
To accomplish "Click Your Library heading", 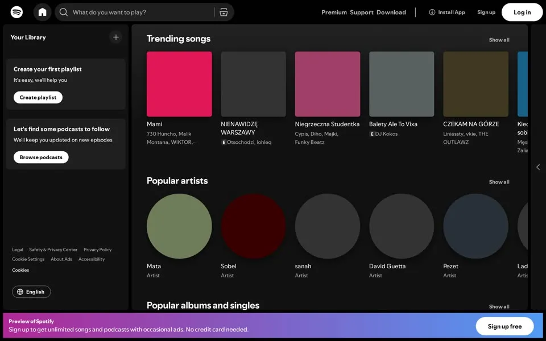I will tap(28, 38).
